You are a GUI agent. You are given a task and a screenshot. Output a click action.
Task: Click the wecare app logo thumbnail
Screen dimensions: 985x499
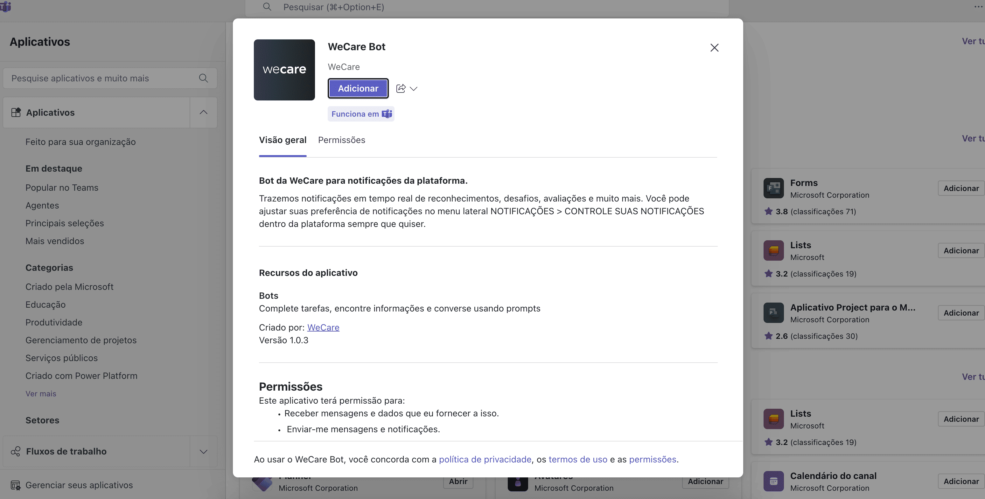(284, 70)
